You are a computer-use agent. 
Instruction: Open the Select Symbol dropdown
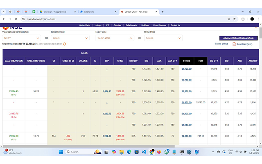coord(70,38)
